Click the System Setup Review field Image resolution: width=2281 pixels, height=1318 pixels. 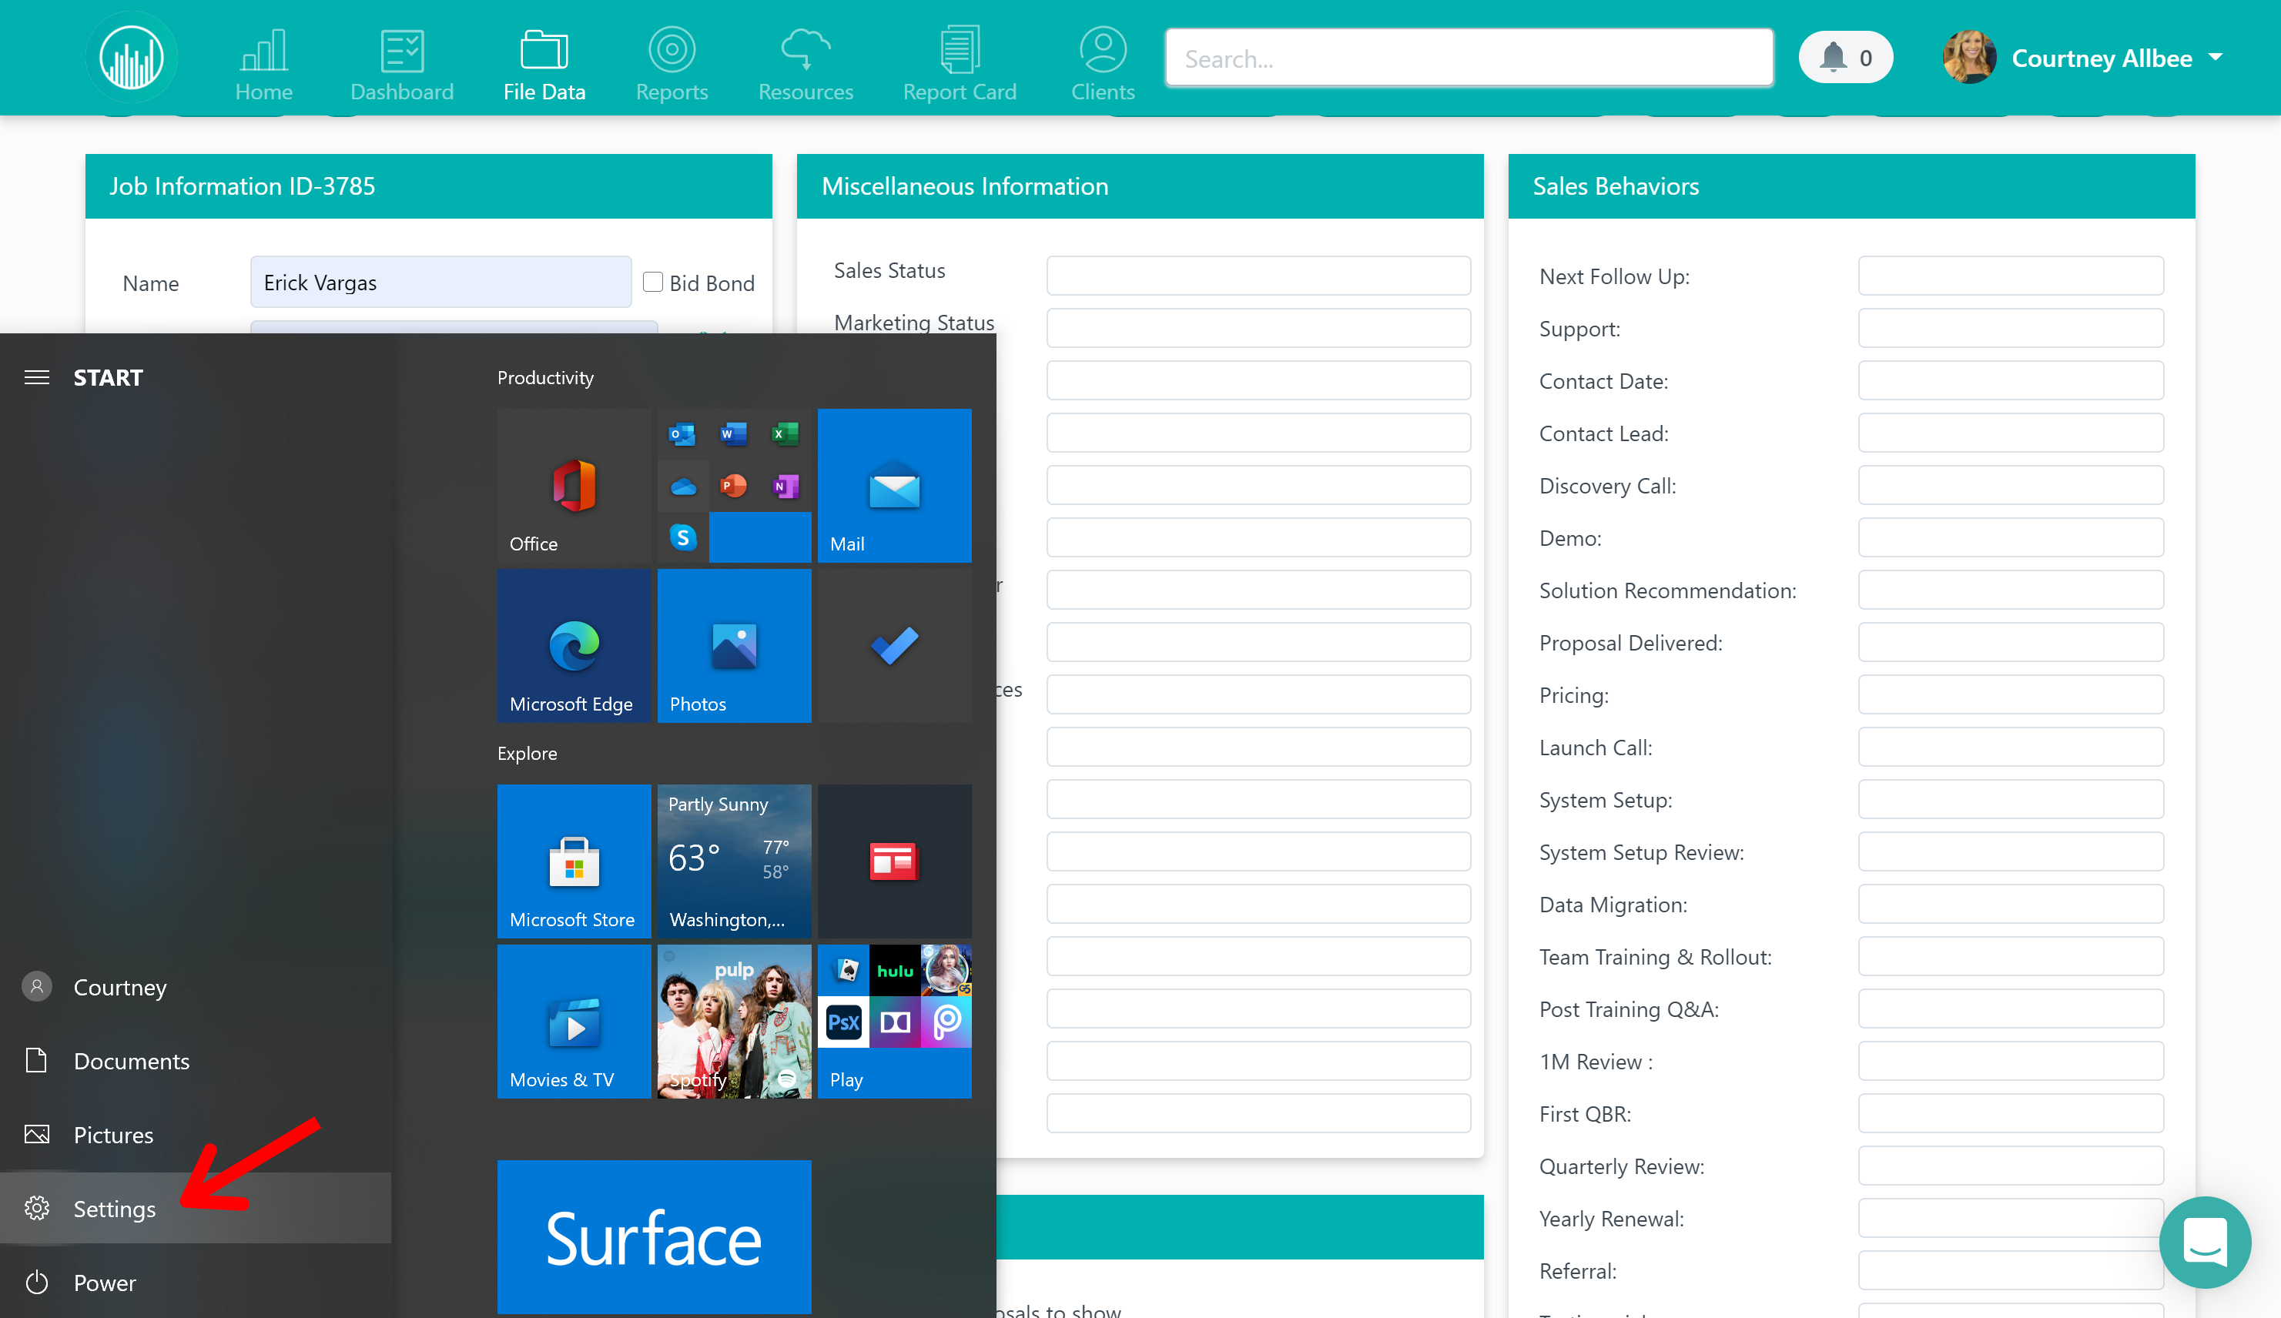tap(2011, 851)
